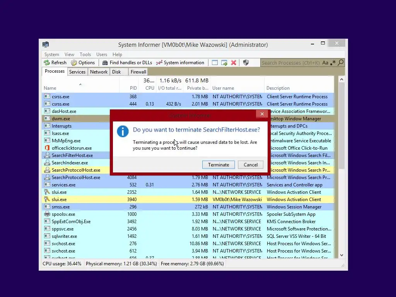Switch to the Services tab
This screenshot has height=297, width=396.
pos(77,72)
